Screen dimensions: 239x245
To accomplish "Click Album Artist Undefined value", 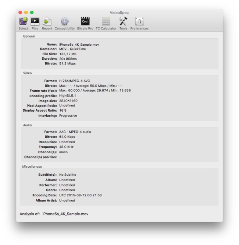I will tap(67, 200).
